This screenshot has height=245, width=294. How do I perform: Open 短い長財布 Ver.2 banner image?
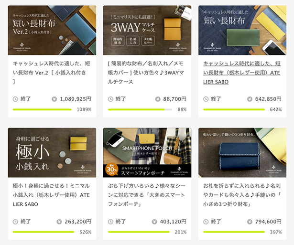coord(52,30)
